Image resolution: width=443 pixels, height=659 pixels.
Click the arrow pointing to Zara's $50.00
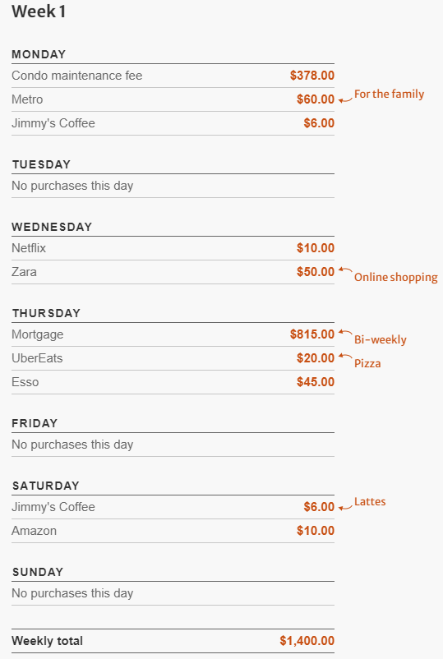(x=345, y=270)
